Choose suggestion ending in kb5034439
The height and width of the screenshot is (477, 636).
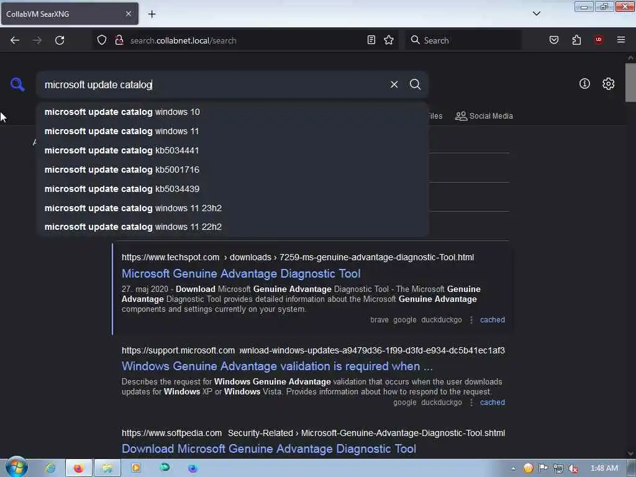coord(232,189)
